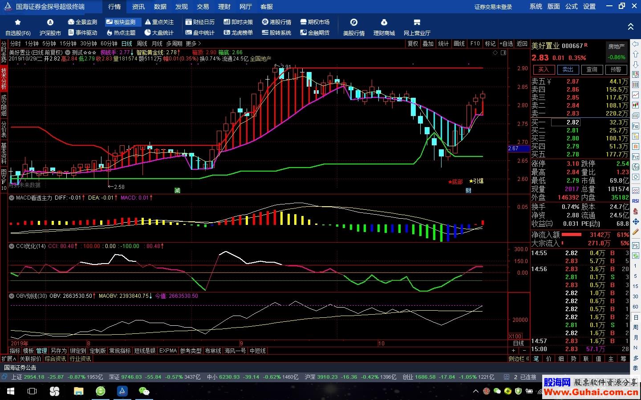
Task: Open CCI优化(14) indicator dropdown
Action: 12,246
